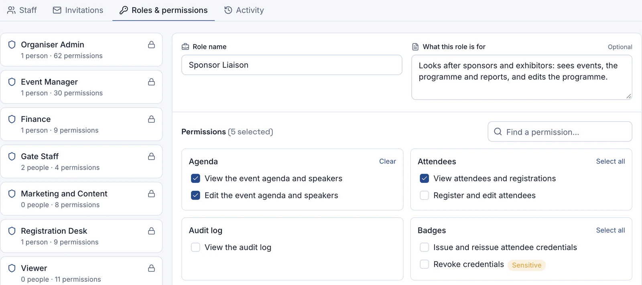Click the shield icon for Viewer role
This screenshot has height=285, width=642.
coord(12,268)
